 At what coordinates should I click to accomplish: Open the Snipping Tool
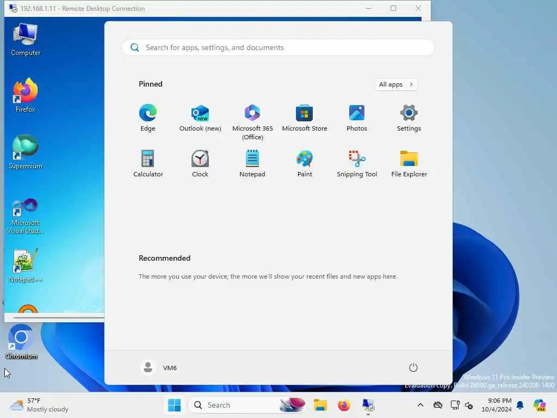[357, 164]
